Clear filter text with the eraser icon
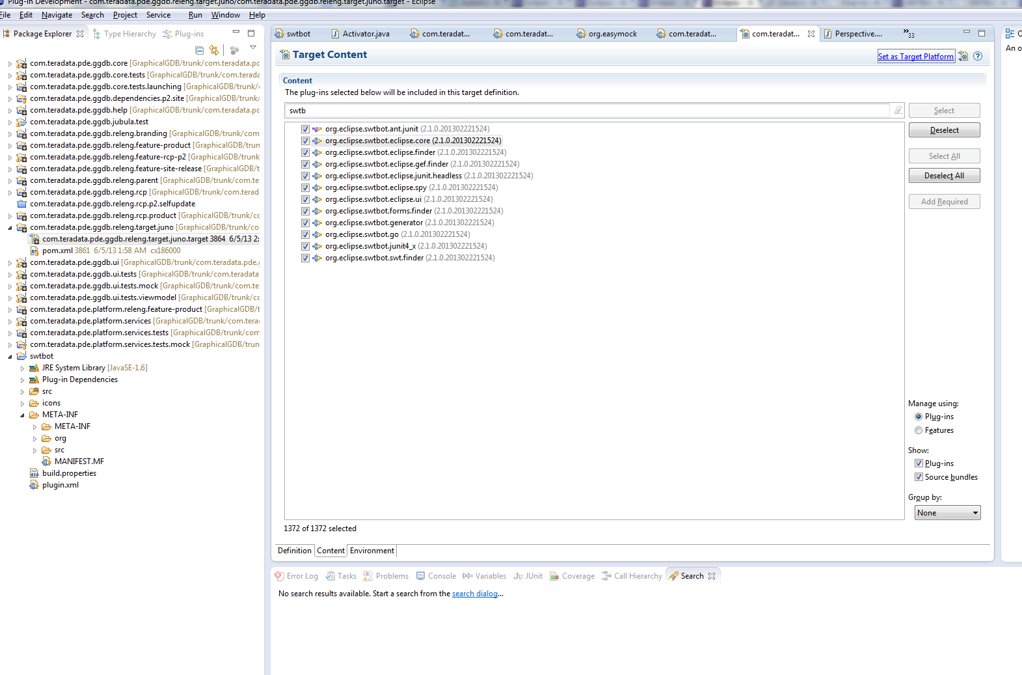This screenshot has height=675, width=1022. 898,110
